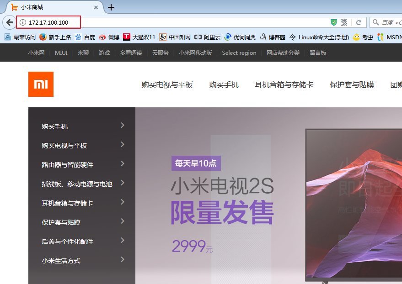402x284 pixels.
Task: Open the MIUI top link
Action: [61, 53]
